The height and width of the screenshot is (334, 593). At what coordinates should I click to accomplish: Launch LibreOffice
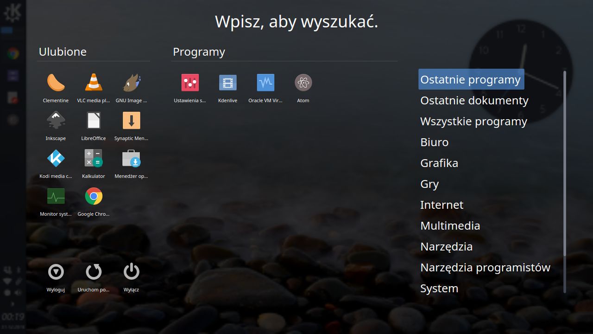pos(94,121)
